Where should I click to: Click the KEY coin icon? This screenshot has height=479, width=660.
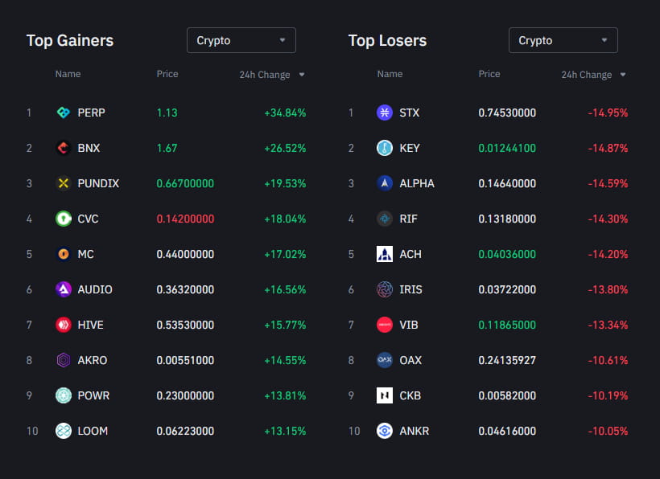pos(384,148)
